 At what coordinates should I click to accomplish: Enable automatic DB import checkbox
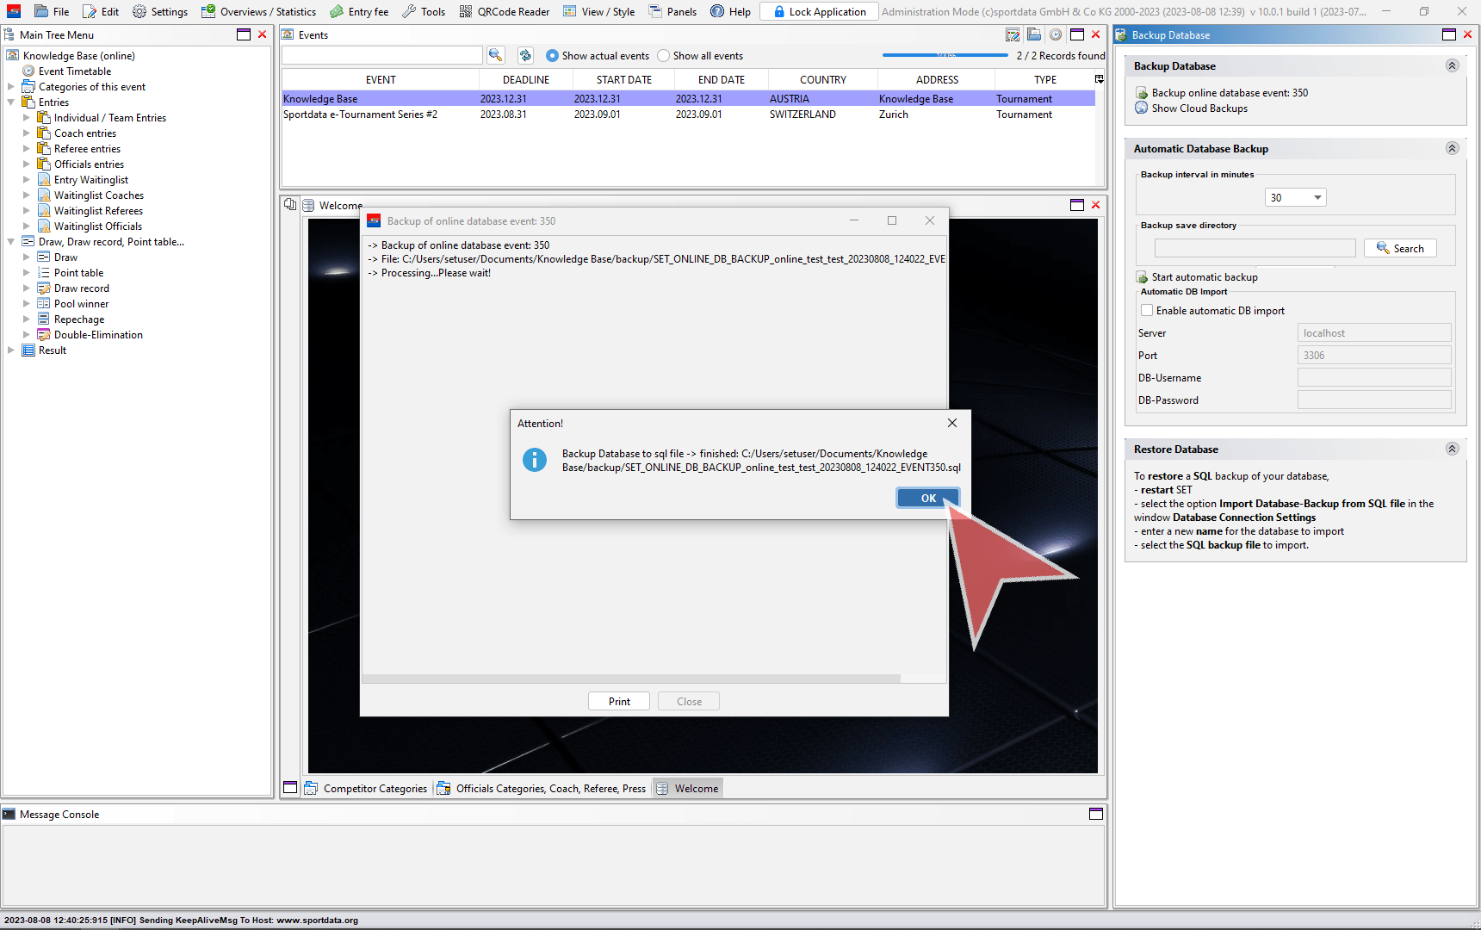pos(1147,311)
